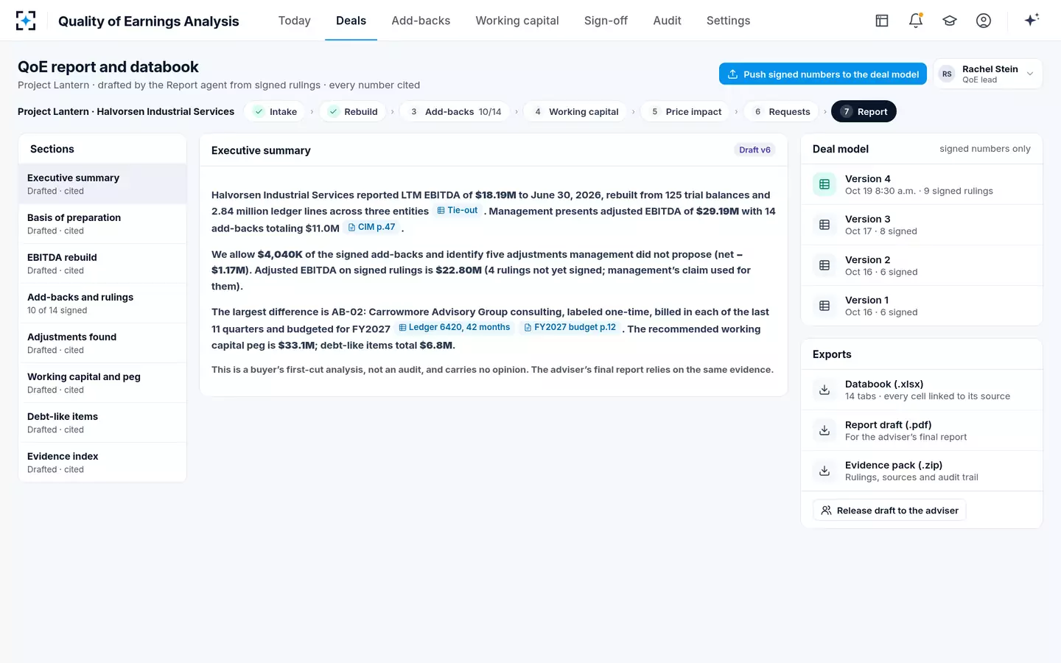
Task: Open the CIM p.47 citation
Action: coord(372,227)
